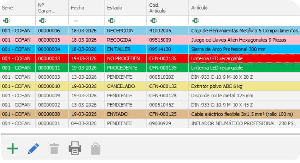Add a new warranty record with plus icon
Image resolution: width=300 pixels, height=163 pixels.
tap(13, 149)
